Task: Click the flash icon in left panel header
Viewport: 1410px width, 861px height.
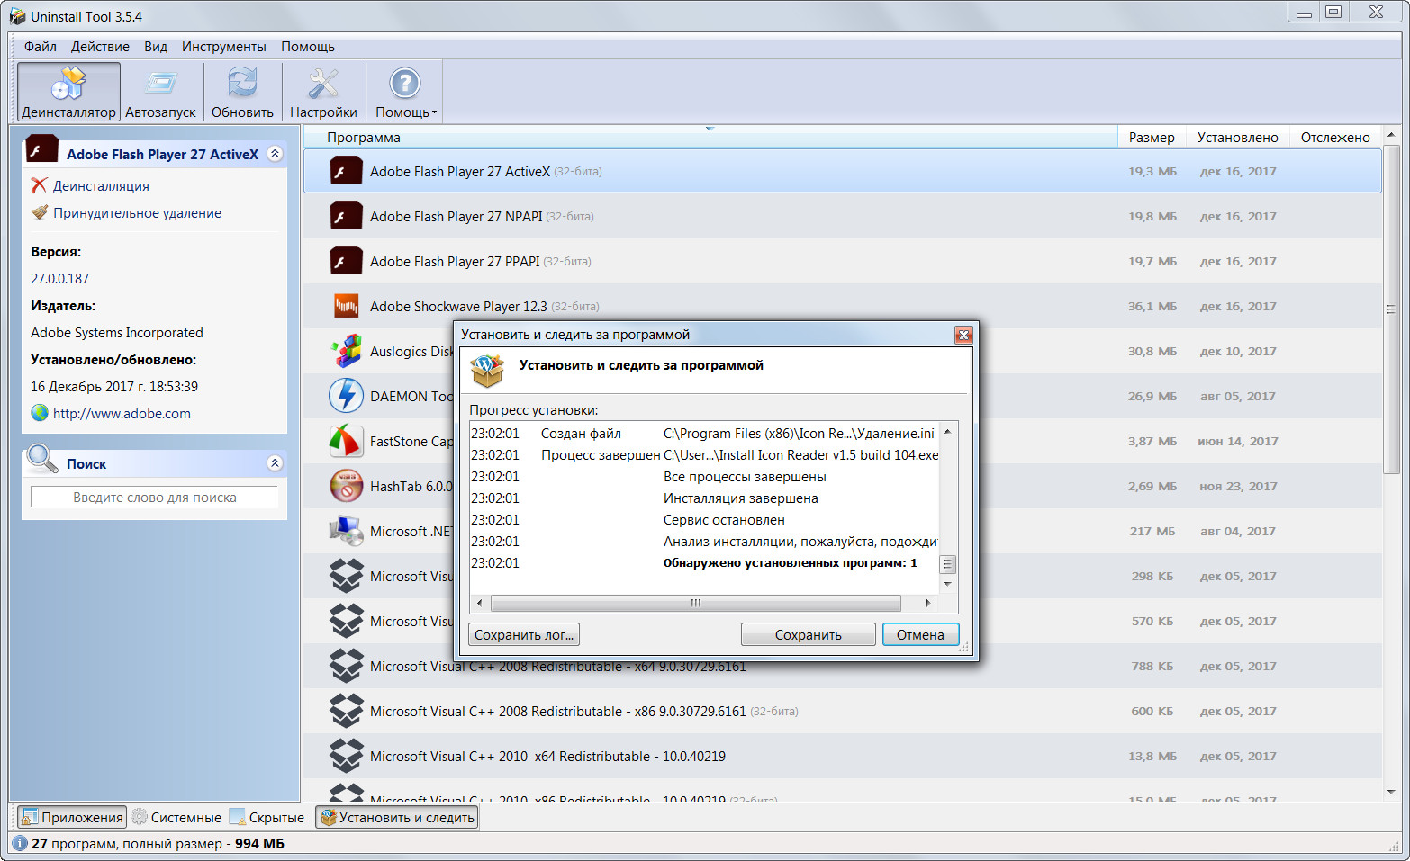Action: pyautogui.click(x=42, y=150)
